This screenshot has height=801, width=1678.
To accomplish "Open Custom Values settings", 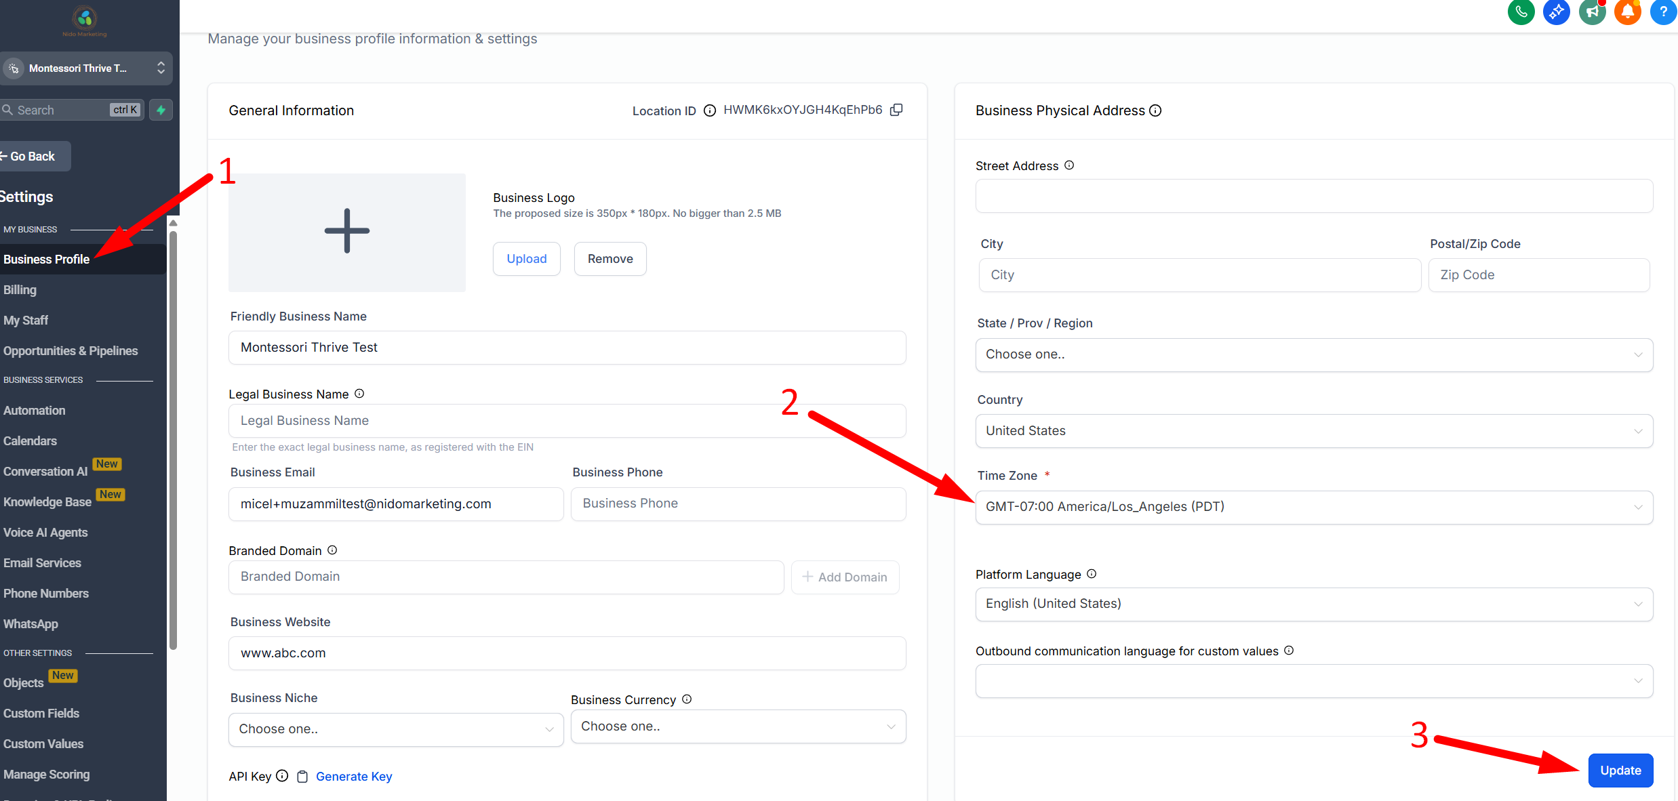I will click(43, 743).
